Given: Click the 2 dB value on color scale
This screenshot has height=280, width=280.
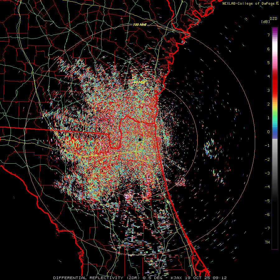Looking at the screenshot, I should [268, 104].
